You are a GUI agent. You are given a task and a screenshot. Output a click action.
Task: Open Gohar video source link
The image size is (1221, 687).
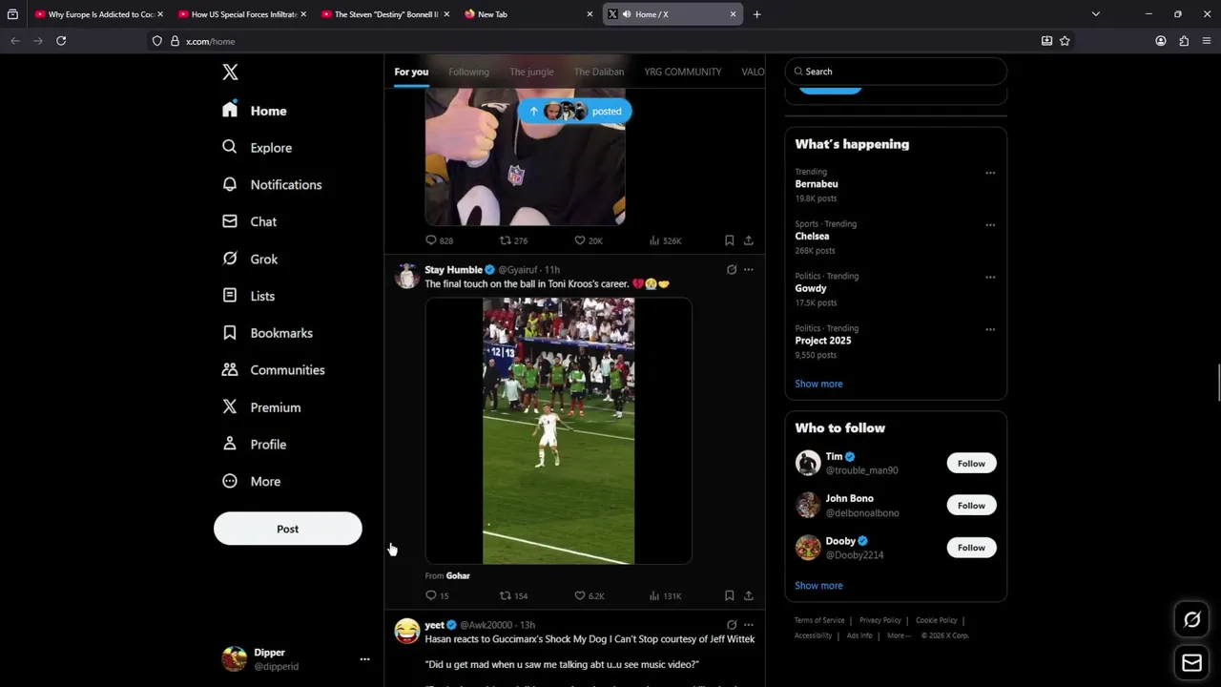458,575
